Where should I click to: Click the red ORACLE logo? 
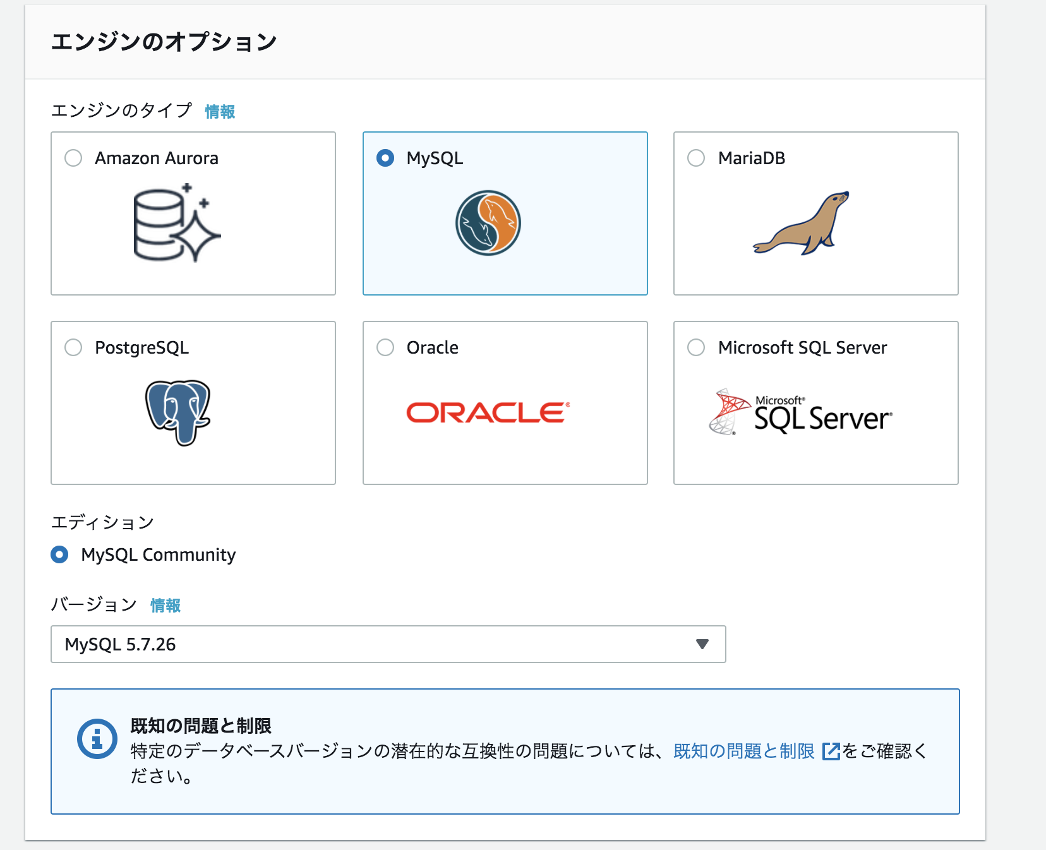(x=488, y=412)
